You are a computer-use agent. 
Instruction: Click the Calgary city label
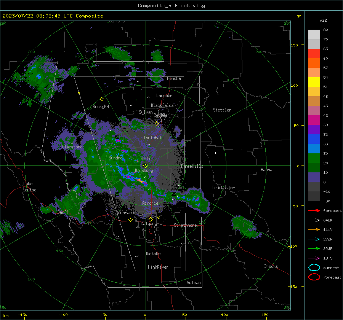tap(149, 224)
